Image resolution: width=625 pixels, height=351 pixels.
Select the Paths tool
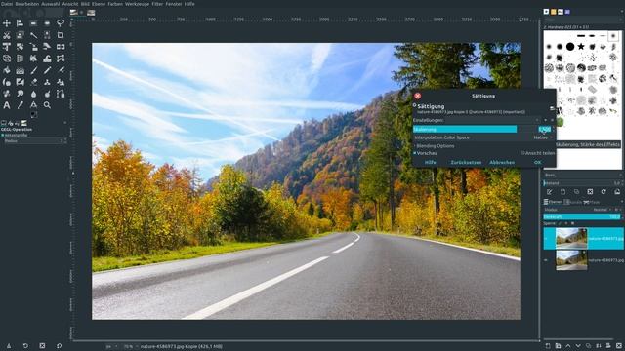pos(61,94)
